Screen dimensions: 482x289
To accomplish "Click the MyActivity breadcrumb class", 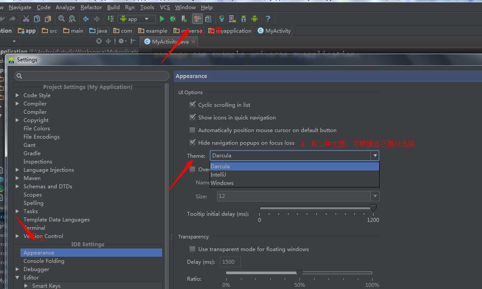I will pos(274,31).
